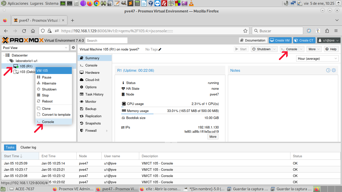342x192 pixels.
Task: Click the pencil icon next to No Tags
Action: [160, 49]
